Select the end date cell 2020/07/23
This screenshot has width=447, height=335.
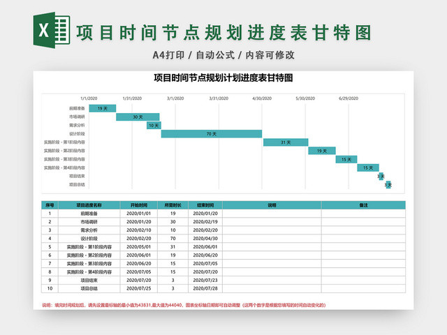coord(205,281)
